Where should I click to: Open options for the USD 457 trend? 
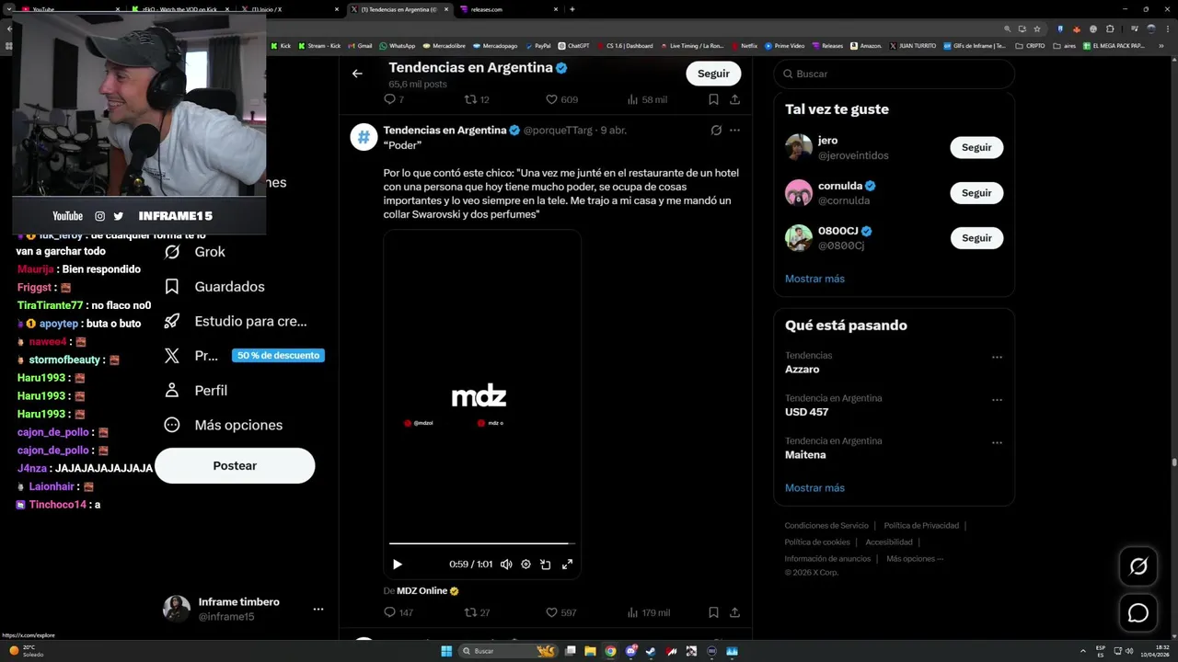pos(997,400)
